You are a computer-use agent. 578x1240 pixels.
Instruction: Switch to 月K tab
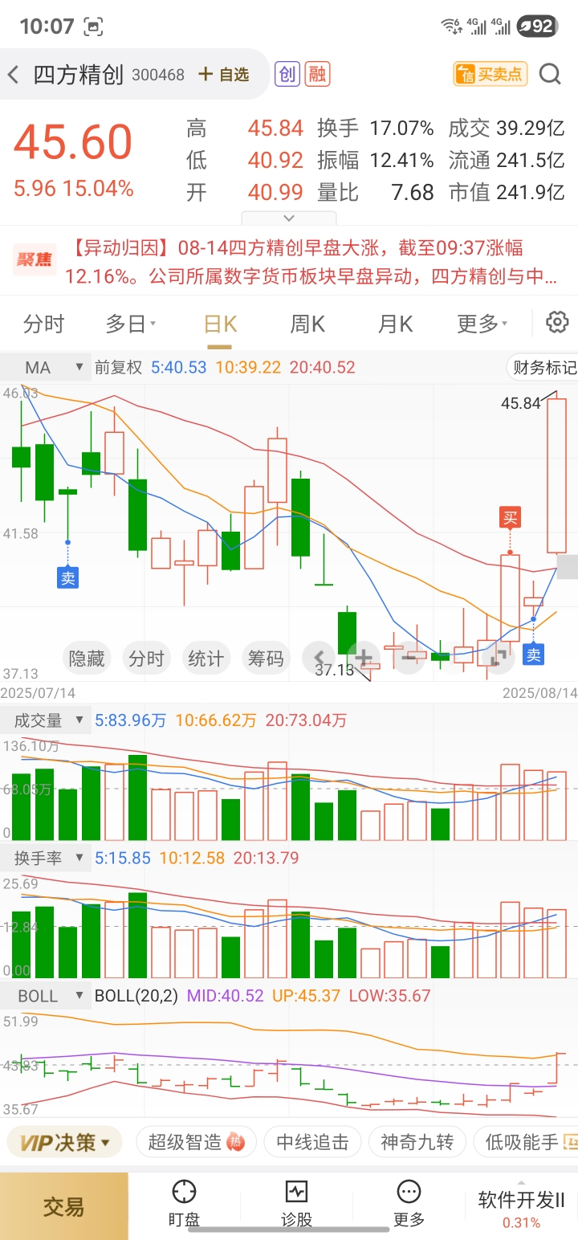coord(395,324)
